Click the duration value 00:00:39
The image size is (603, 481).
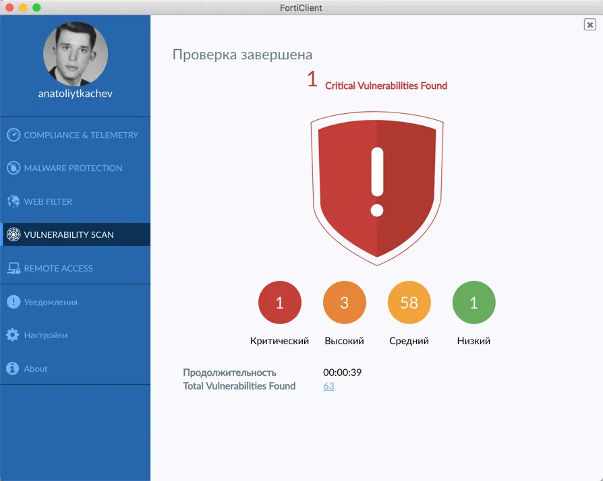[x=342, y=373]
